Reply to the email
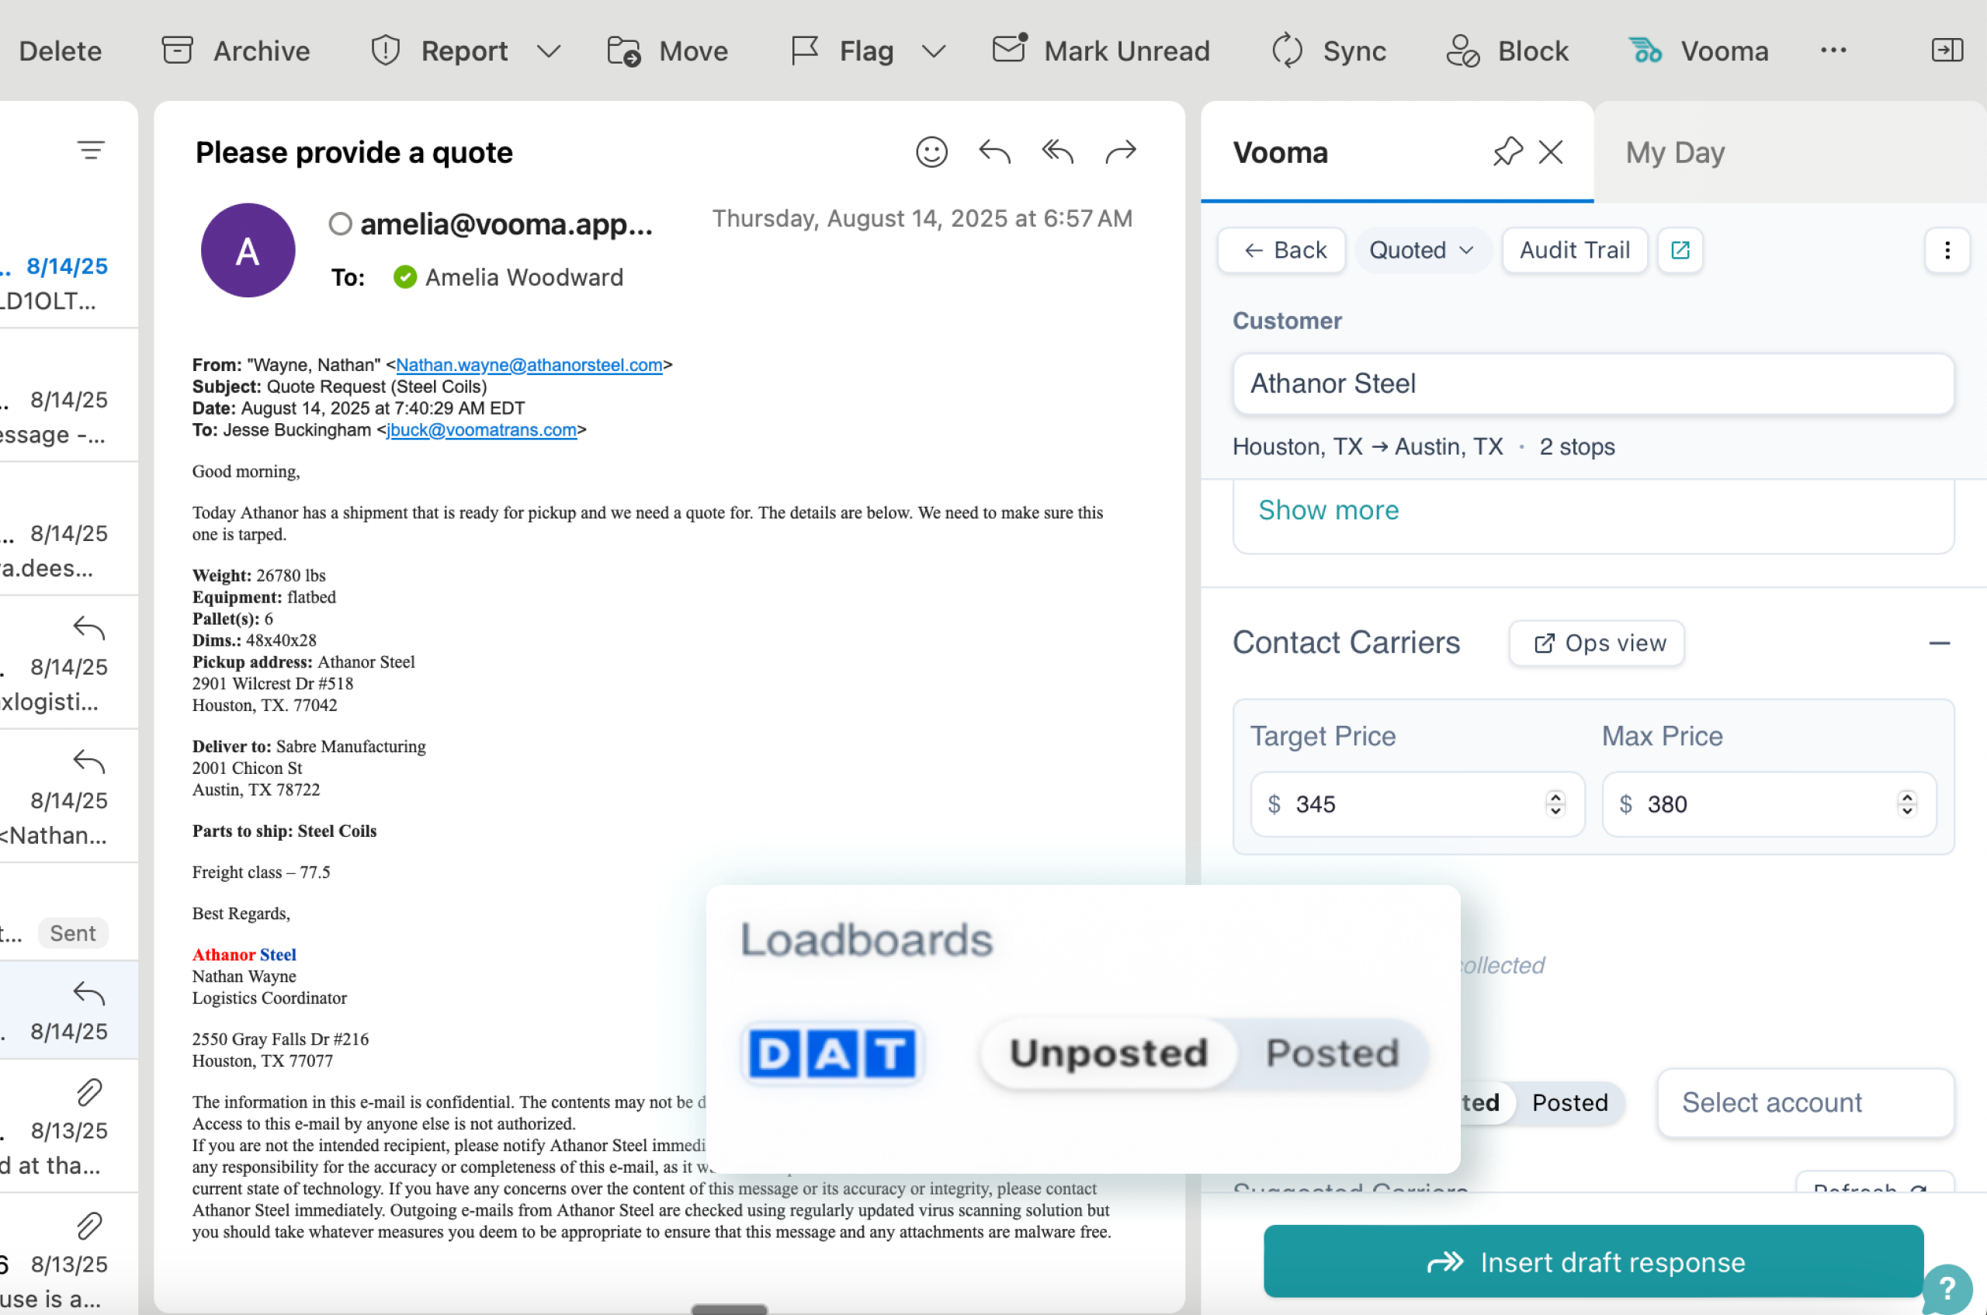 [x=994, y=152]
